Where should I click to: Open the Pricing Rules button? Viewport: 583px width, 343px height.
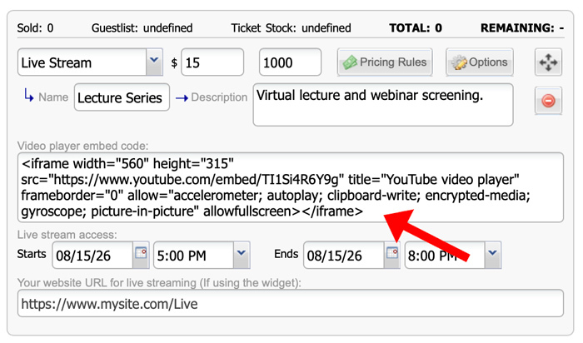pos(385,62)
